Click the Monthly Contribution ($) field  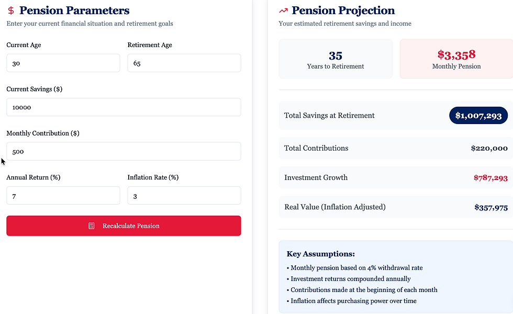point(124,151)
